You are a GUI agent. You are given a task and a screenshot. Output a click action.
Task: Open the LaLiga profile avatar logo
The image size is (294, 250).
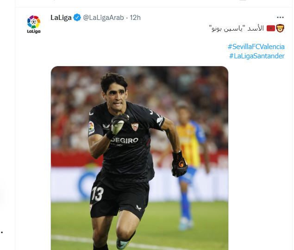pos(34,24)
